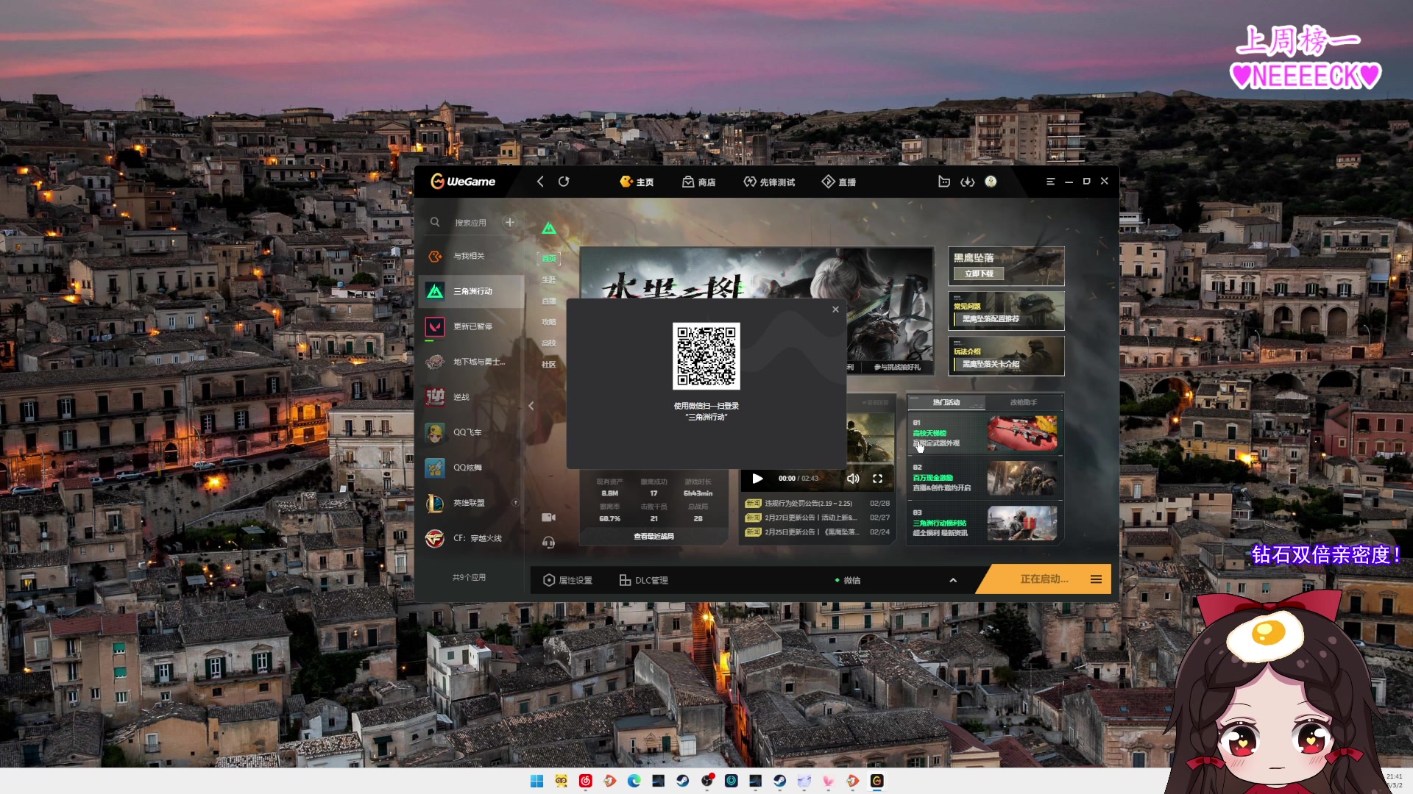Switch to the 热门活动 tab
This screenshot has height=794, width=1413.
(x=946, y=402)
